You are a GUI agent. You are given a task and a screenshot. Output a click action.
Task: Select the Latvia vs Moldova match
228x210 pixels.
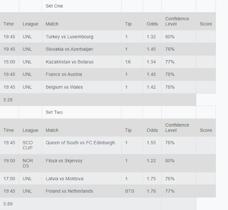(65, 178)
